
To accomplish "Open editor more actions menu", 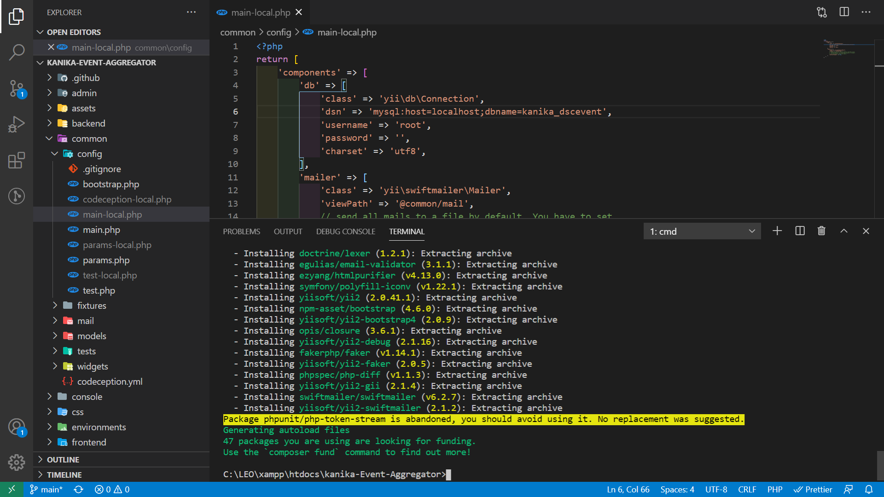I will point(866,12).
